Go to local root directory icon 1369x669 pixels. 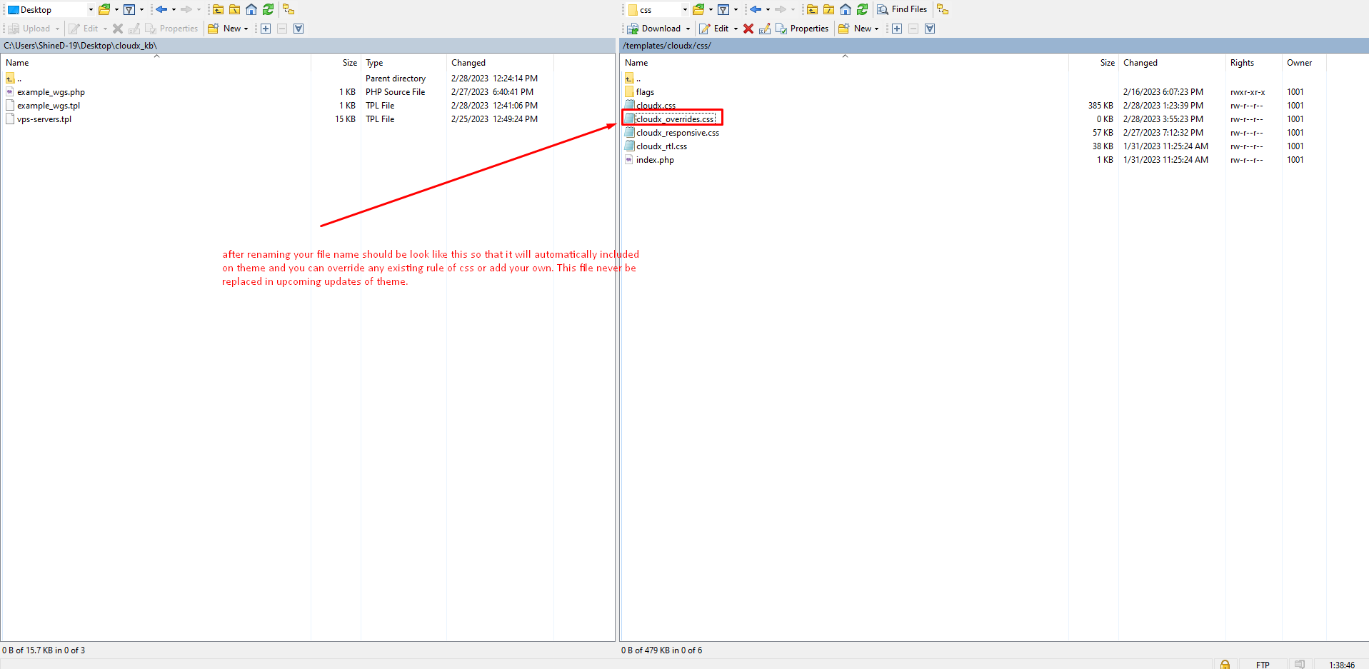[235, 9]
